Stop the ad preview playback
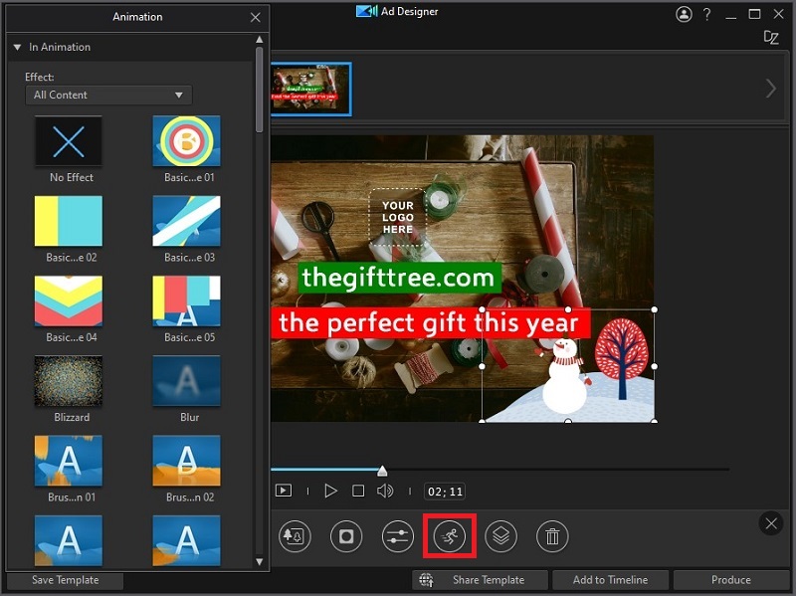796x596 pixels. tap(358, 491)
